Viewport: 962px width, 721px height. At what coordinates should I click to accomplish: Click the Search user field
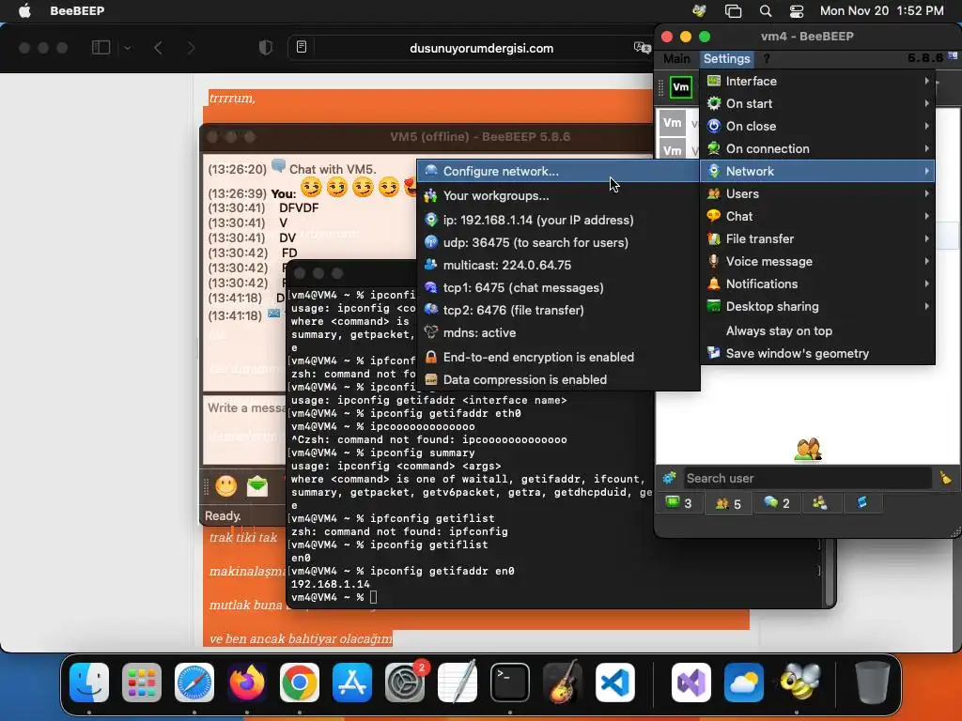pyautogui.click(x=807, y=478)
